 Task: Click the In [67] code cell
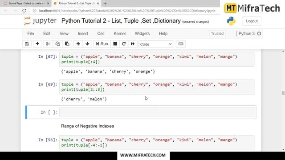coord(157,59)
